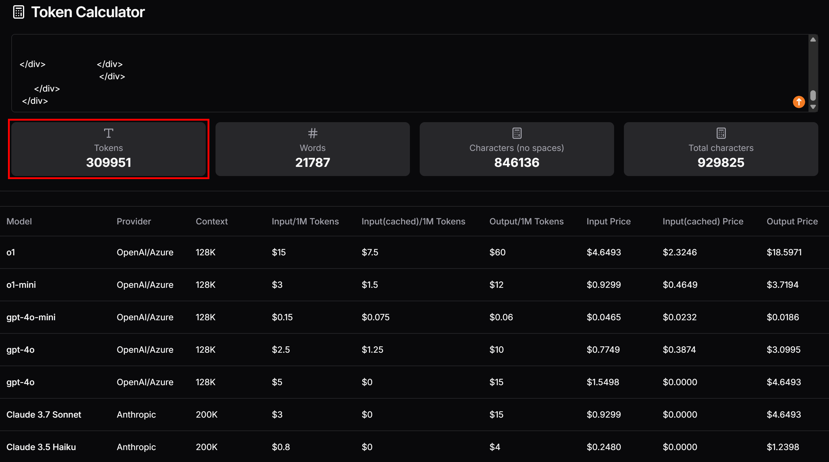
Task: Select the no-spaces character count 846136
Action: [516, 162]
